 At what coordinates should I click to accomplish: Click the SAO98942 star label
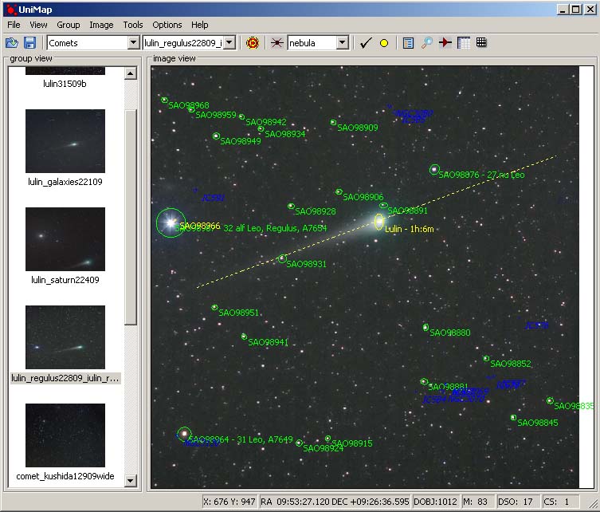266,122
